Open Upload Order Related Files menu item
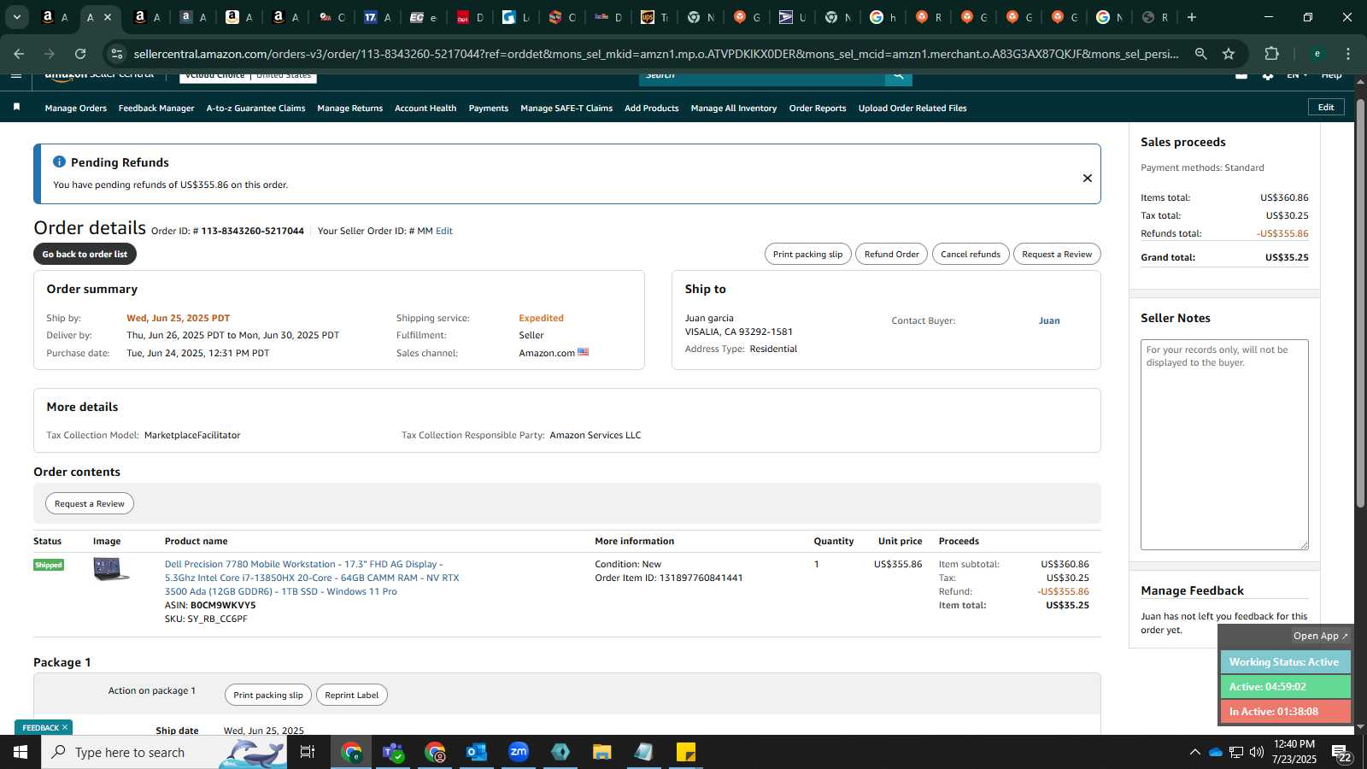Screen dimensions: 1367x769 pyautogui.click(x=912, y=109)
